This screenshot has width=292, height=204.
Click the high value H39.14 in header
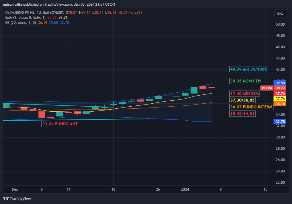point(85,13)
